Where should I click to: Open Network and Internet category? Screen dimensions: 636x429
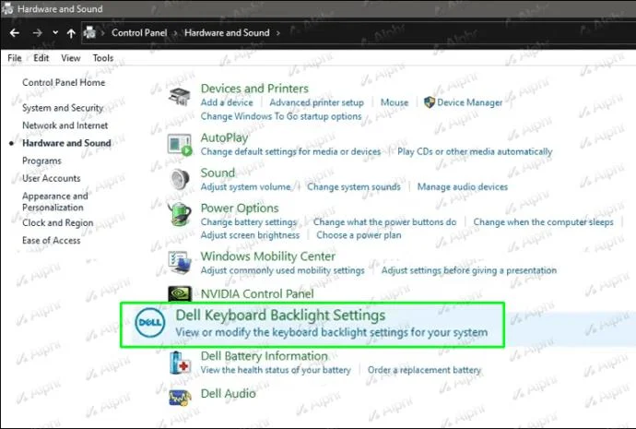[65, 125]
